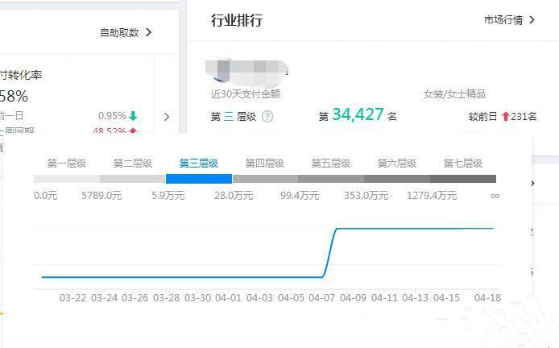Click the lightest gray first-tier bar segment
This screenshot has height=348, width=559.
[x=67, y=179]
